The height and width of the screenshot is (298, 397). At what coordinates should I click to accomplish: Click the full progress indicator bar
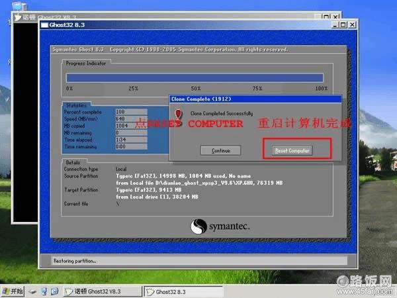click(195, 77)
